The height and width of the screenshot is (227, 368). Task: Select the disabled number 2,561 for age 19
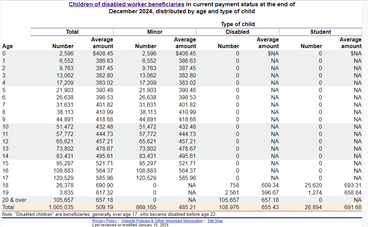click(232, 193)
